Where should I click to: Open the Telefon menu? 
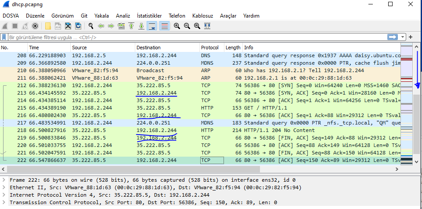[177, 16]
